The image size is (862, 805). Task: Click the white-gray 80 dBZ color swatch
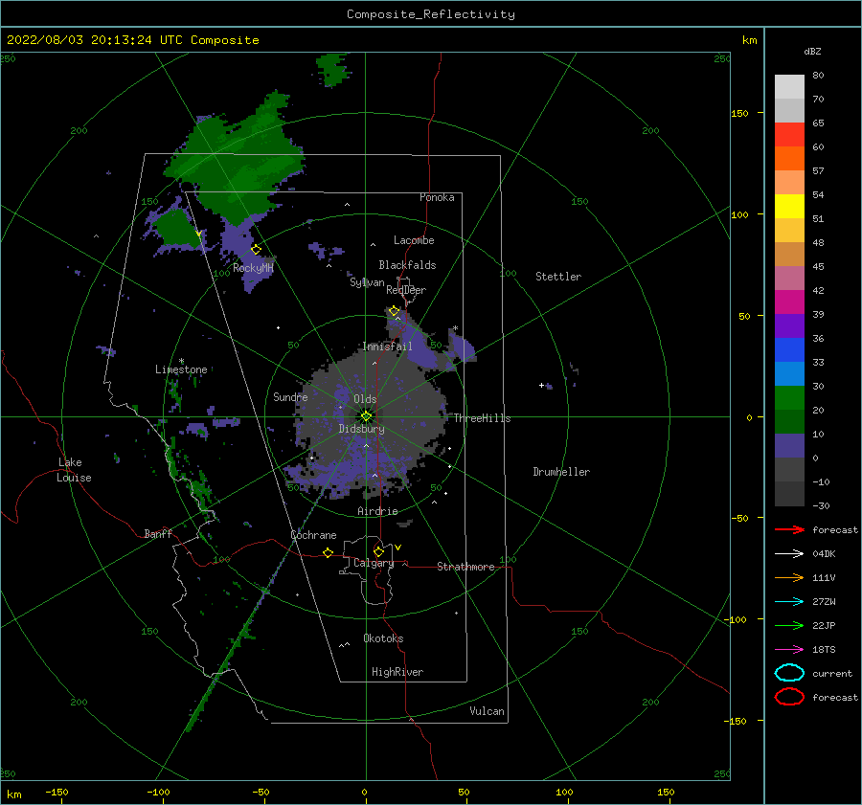point(789,87)
